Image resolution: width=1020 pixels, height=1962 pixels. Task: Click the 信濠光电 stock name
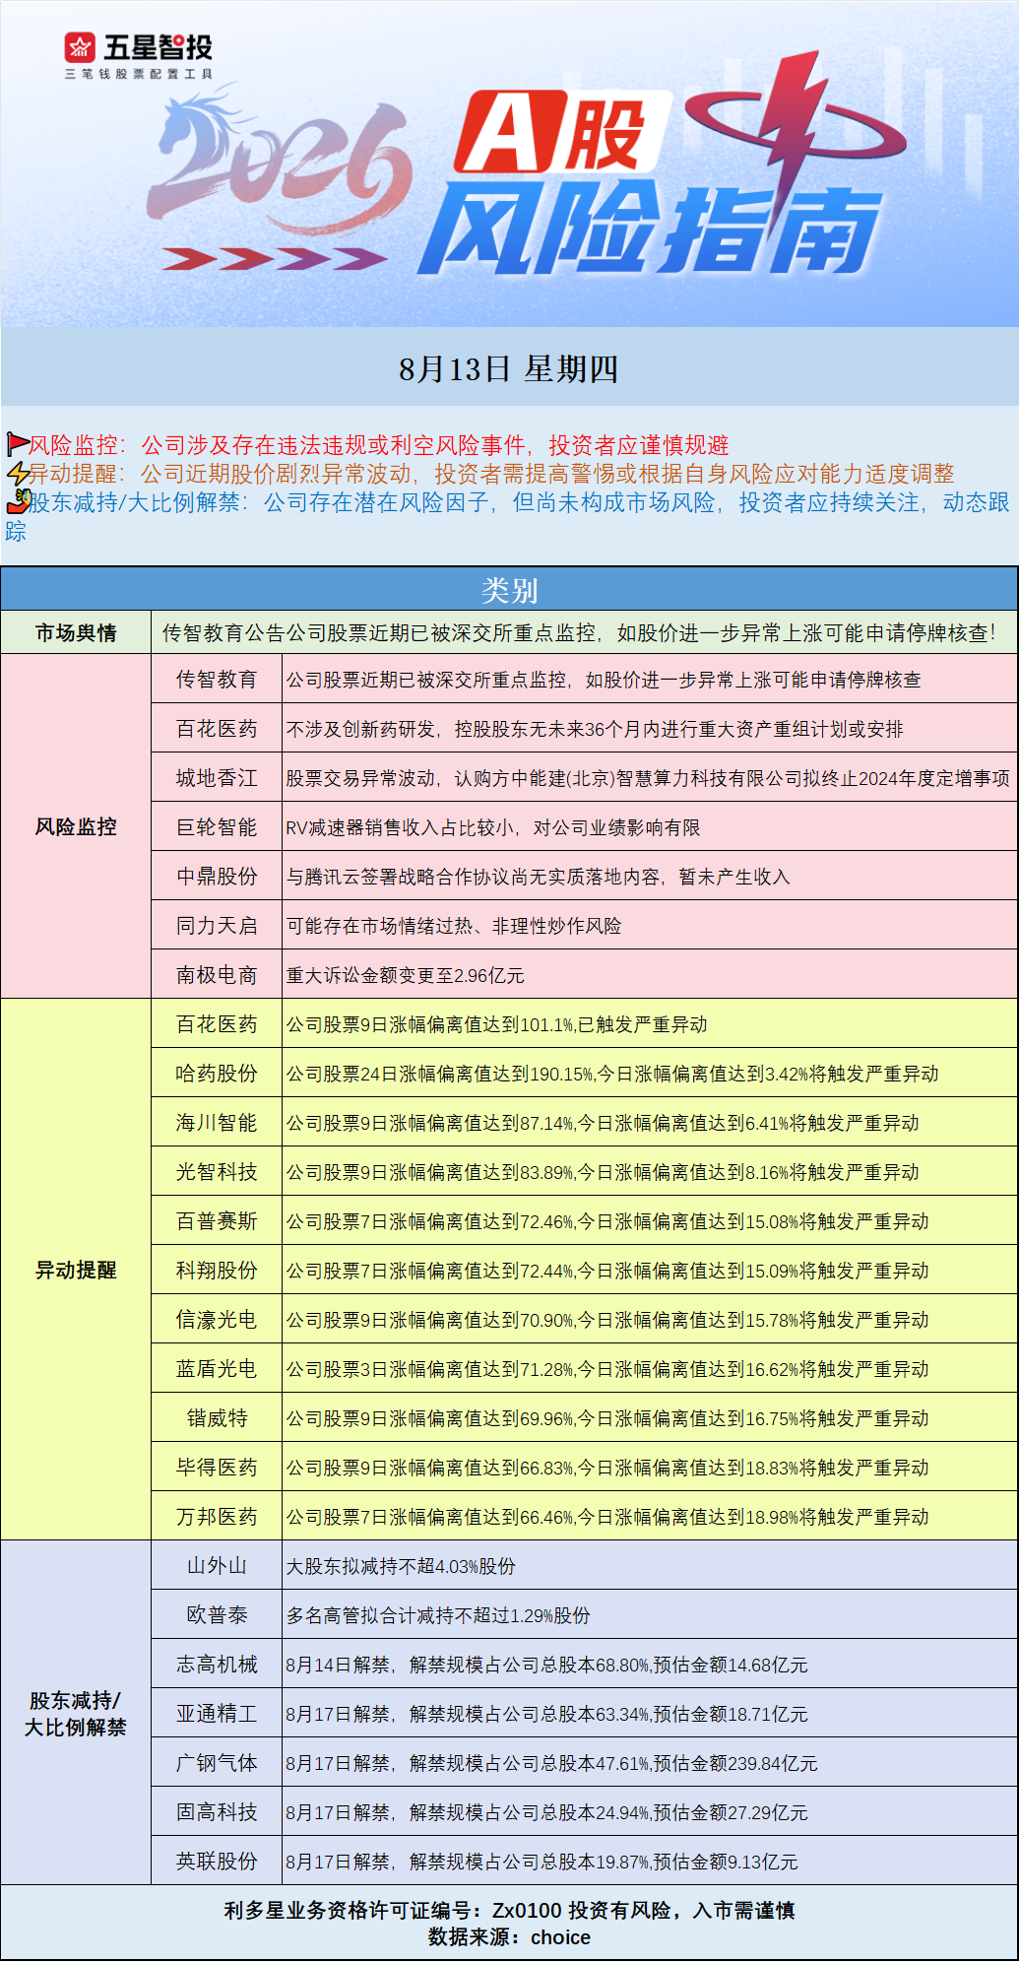(x=217, y=1319)
